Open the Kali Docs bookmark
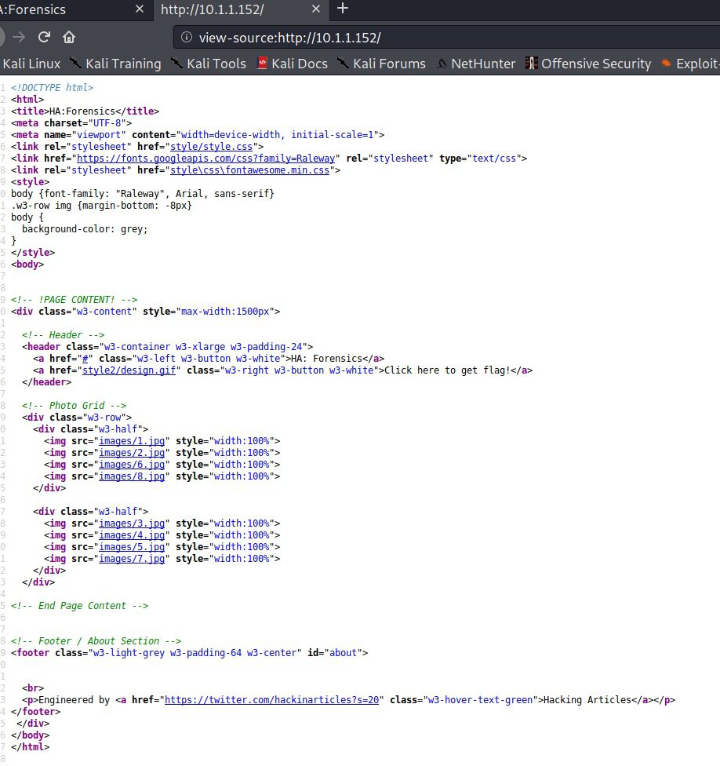720x766 pixels. (293, 64)
